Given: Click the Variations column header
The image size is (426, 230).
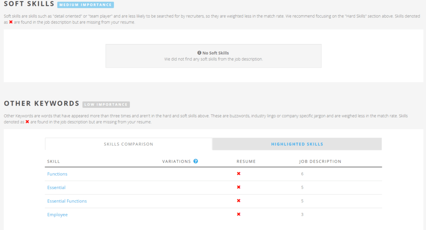Looking at the screenshot, I should click(x=176, y=161).
